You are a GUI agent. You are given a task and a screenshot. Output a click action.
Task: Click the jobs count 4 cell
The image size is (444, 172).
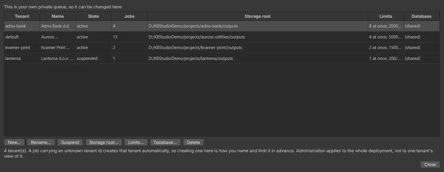tap(130, 26)
